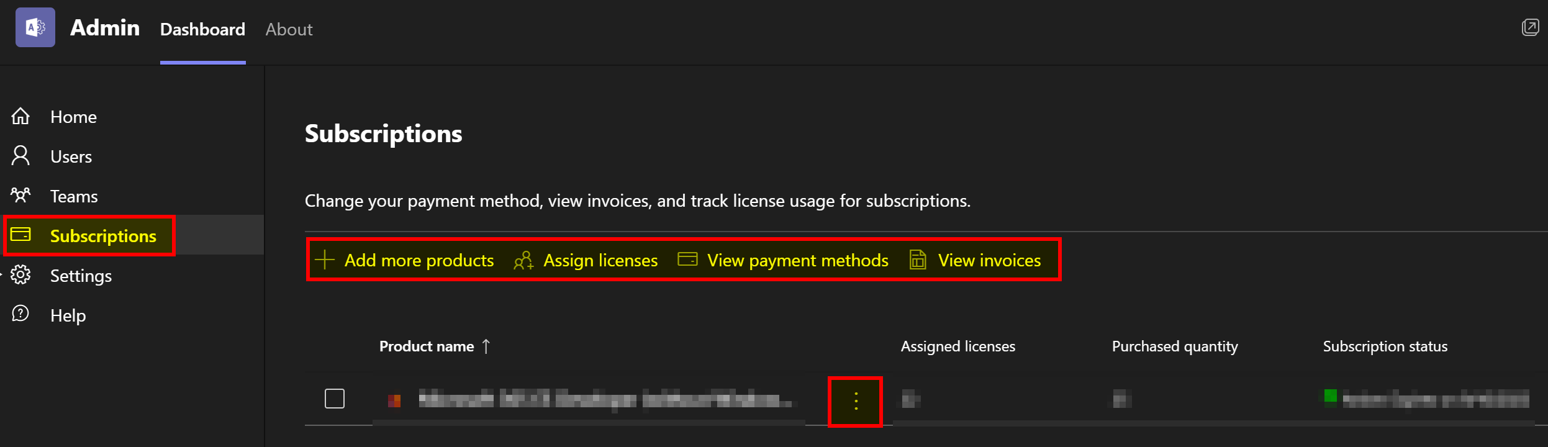1548x447 pixels.
Task: Expand the Settings sidebar item
Action: coord(81,276)
